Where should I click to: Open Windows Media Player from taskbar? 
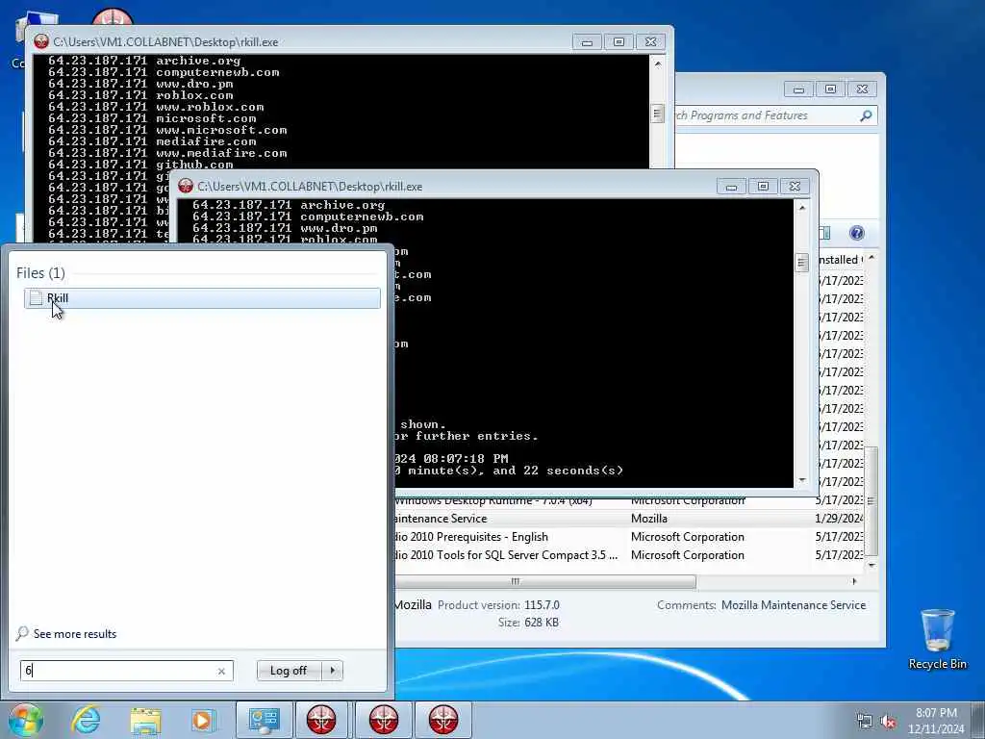coord(204,720)
